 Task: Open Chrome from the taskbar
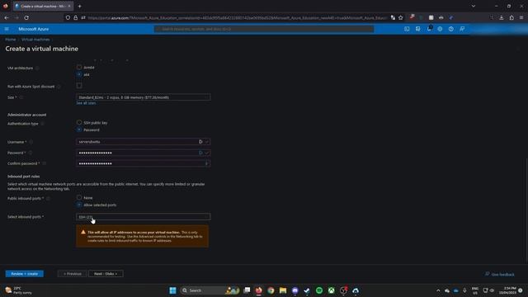pyautogui.click(x=271, y=290)
